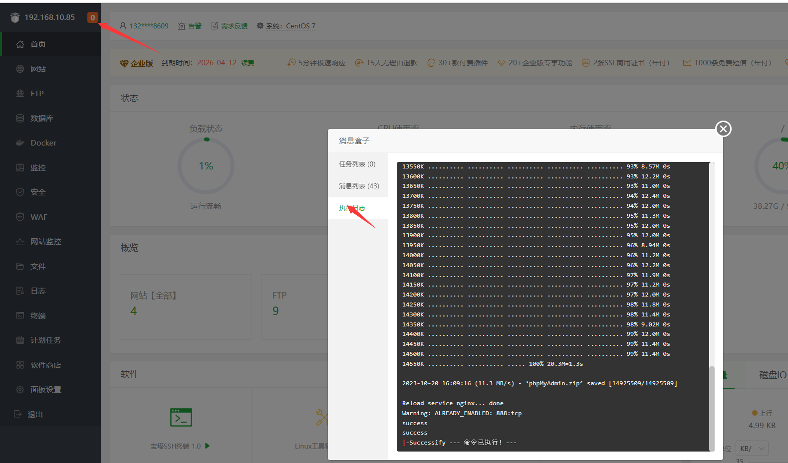
Task: Open the 网站 globe icon in sidebar
Action: 20,69
